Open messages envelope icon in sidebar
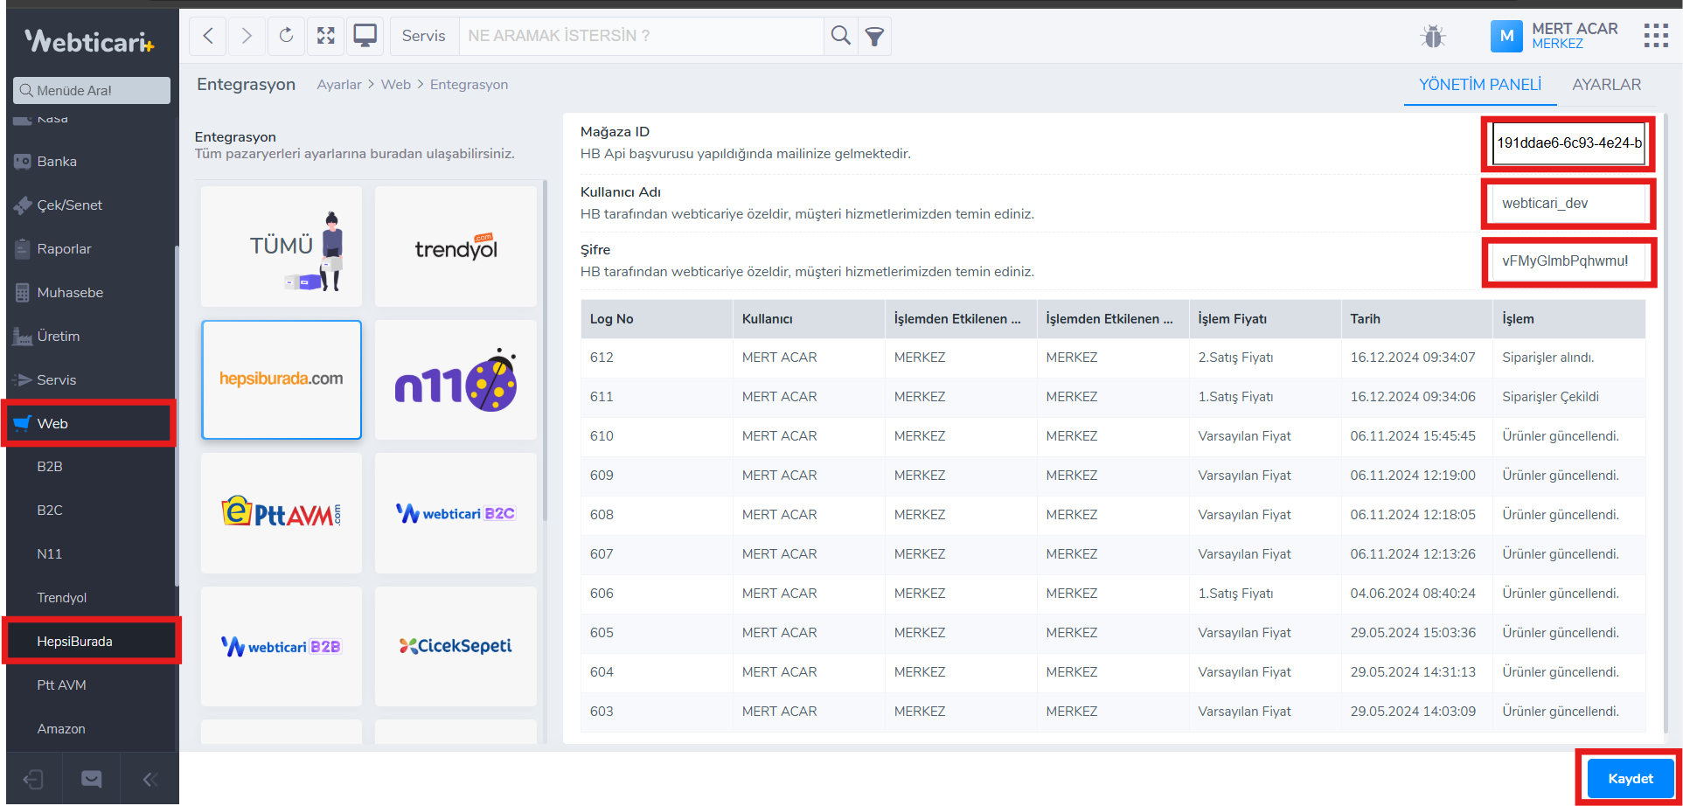 [x=92, y=779]
